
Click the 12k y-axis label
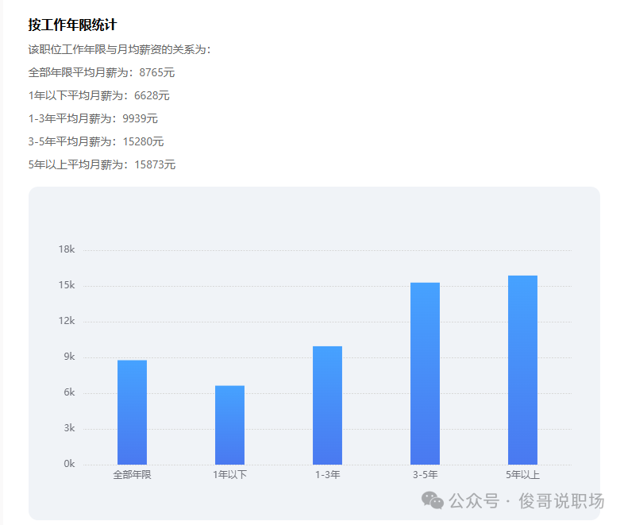tap(67, 321)
